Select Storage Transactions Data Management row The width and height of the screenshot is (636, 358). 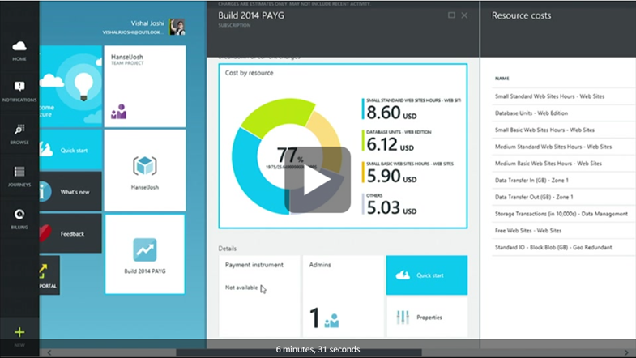(564, 214)
